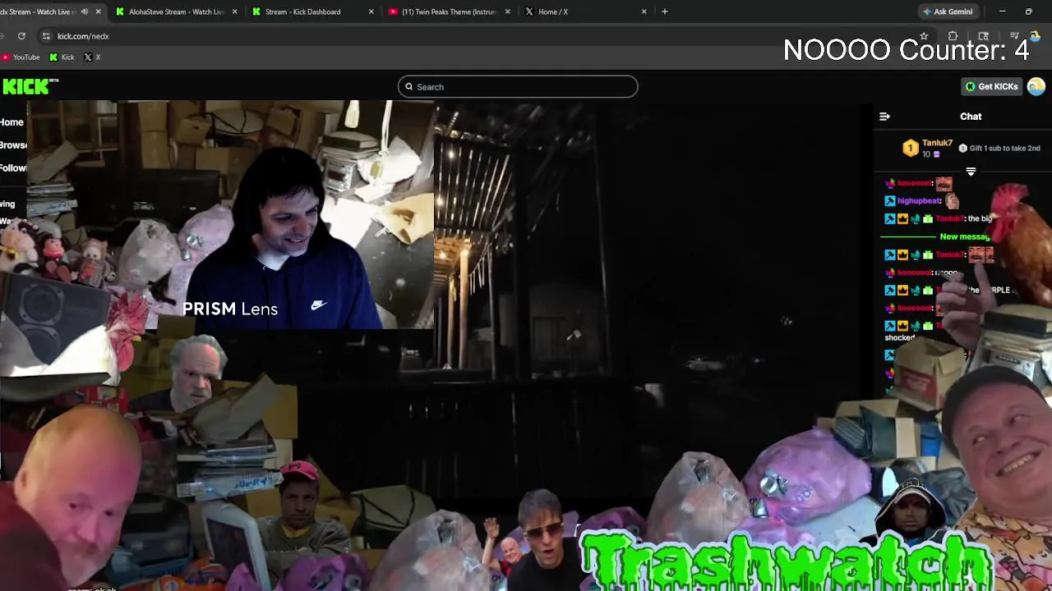Open Browse in the Kick sidebar
This screenshot has width=1052, height=591.
(x=13, y=145)
